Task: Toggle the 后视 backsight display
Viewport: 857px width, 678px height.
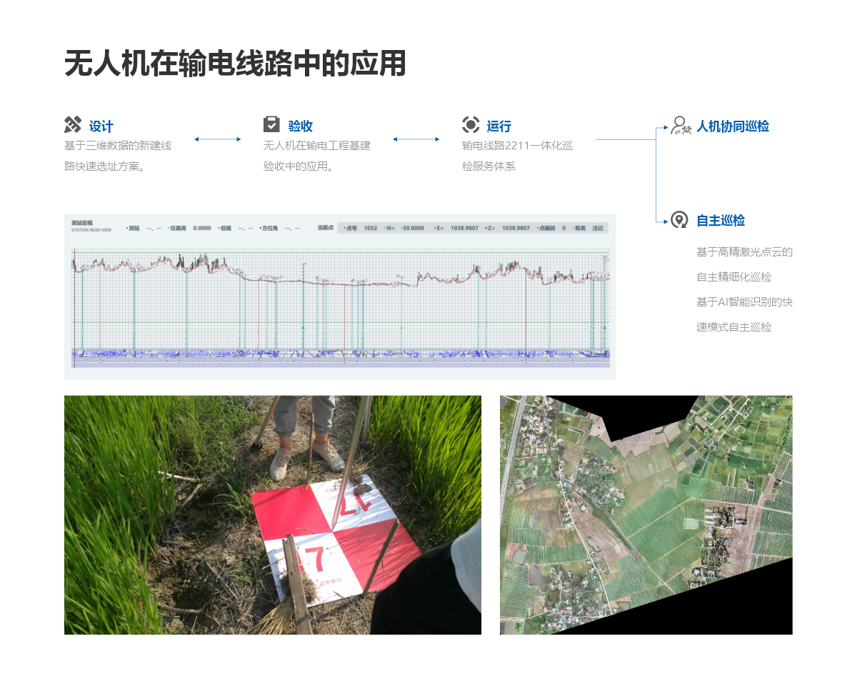Action: click(x=225, y=226)
